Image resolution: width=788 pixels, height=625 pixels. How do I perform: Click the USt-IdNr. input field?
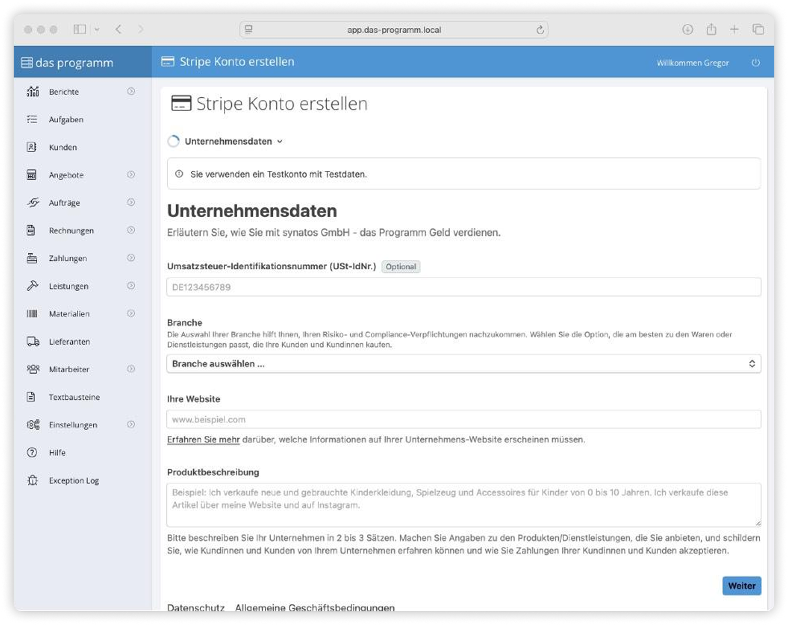[463, 287]
